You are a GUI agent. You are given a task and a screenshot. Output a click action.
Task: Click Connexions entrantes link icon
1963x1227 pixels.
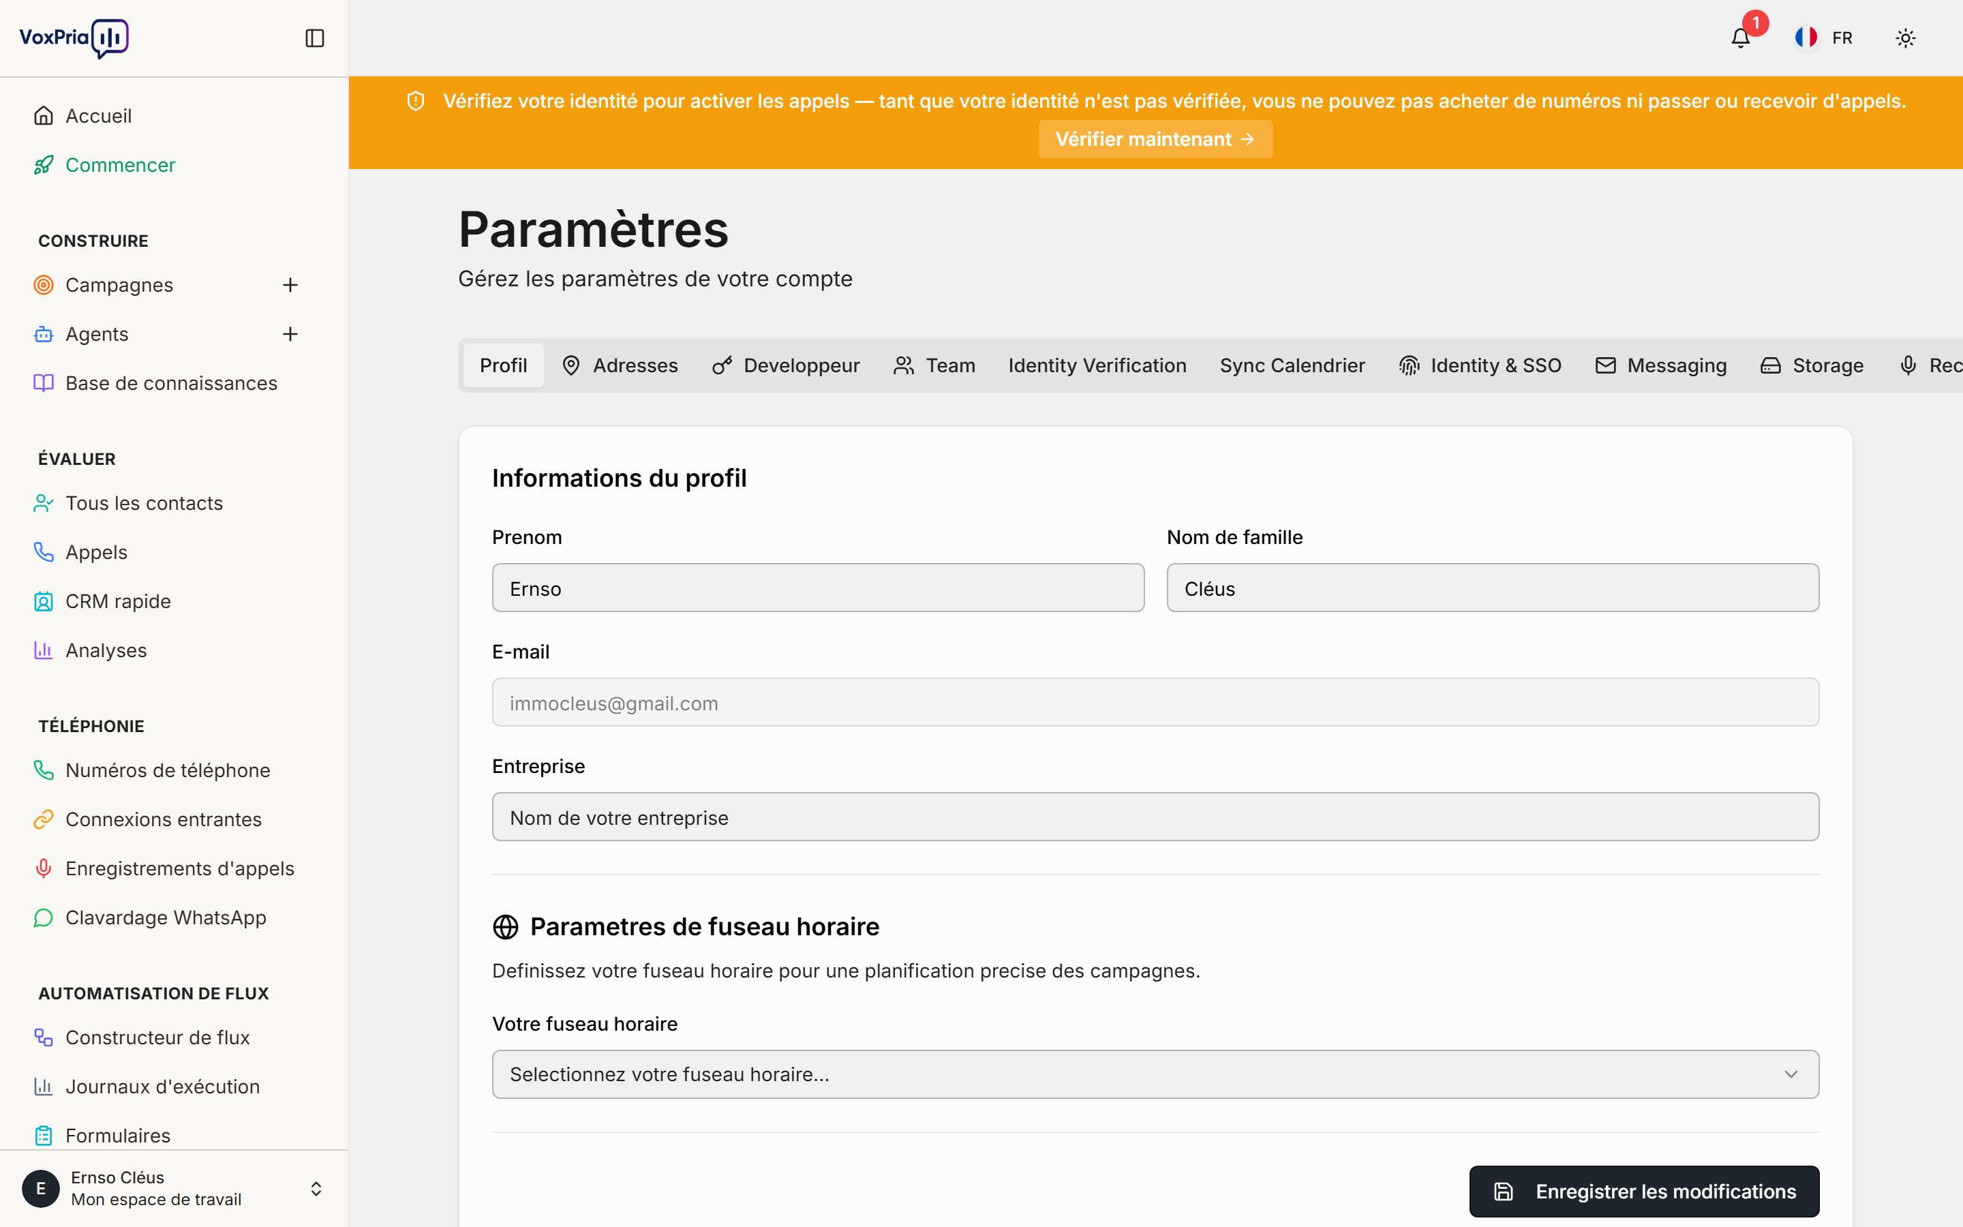point(44,819)
